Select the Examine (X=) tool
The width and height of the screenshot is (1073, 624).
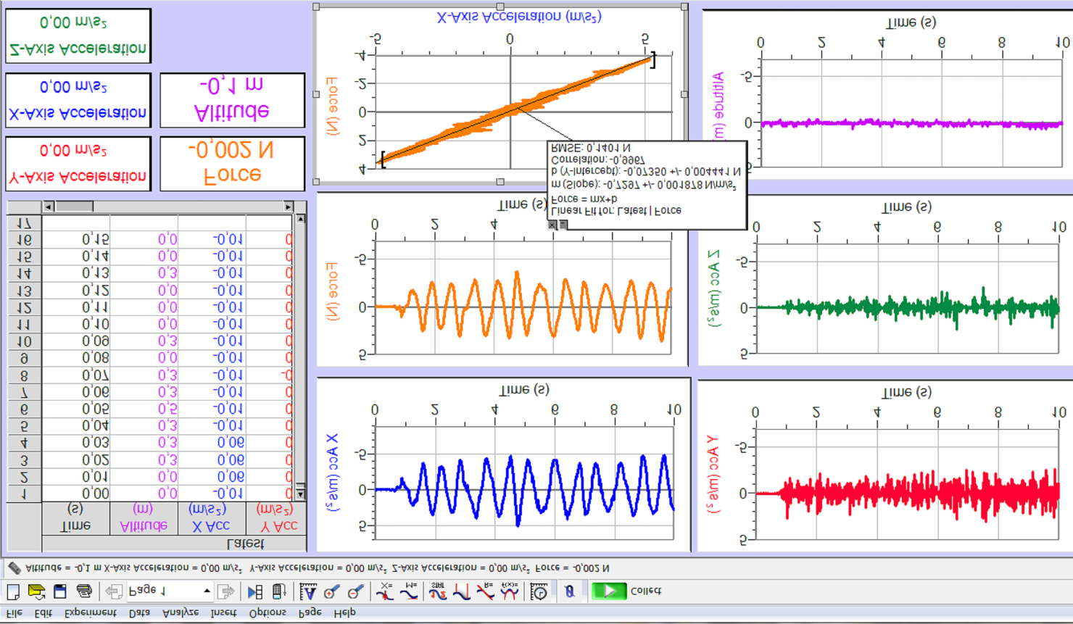[385, 591]
